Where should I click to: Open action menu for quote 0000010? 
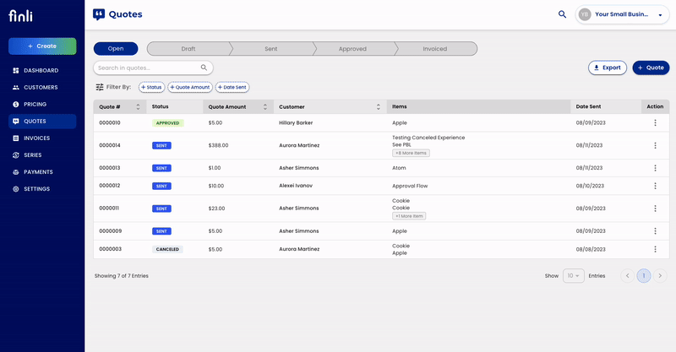[655, 122]
